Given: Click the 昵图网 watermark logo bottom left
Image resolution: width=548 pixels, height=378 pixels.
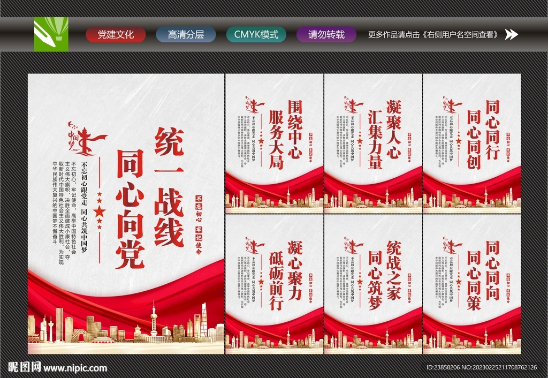Looking at the screenshot, I should point(24,368).
